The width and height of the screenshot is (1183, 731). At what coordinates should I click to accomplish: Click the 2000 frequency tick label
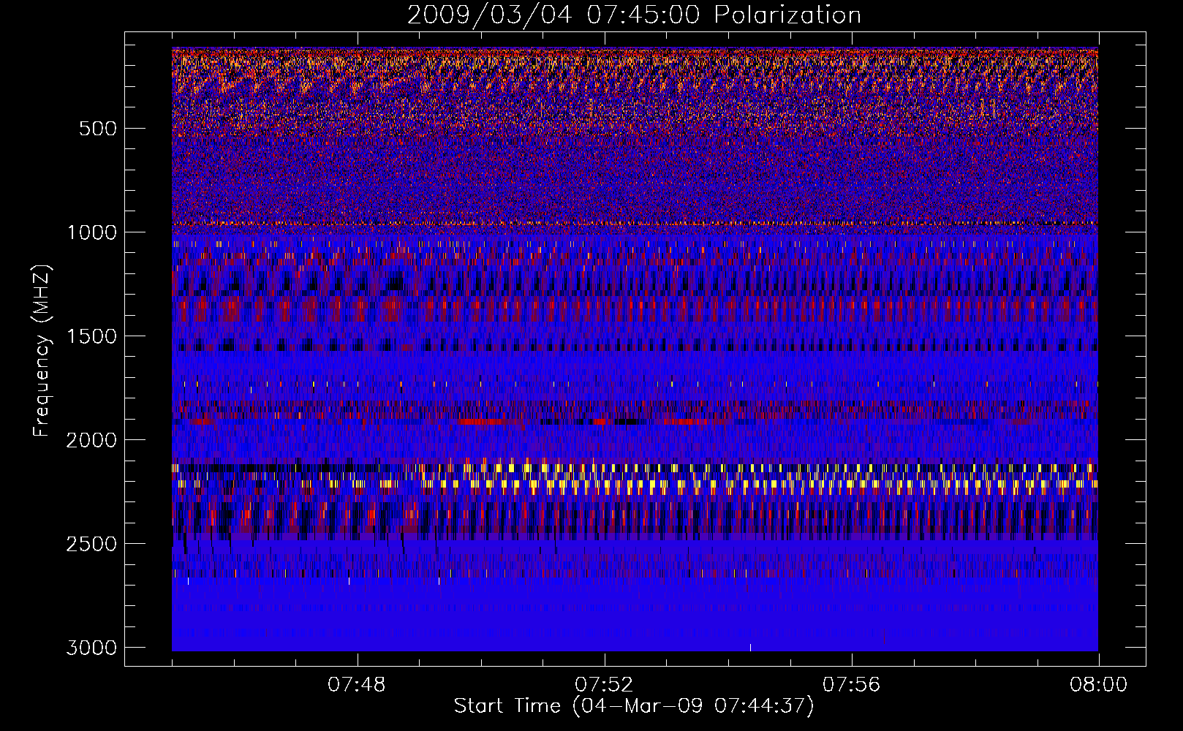point(91,440)
